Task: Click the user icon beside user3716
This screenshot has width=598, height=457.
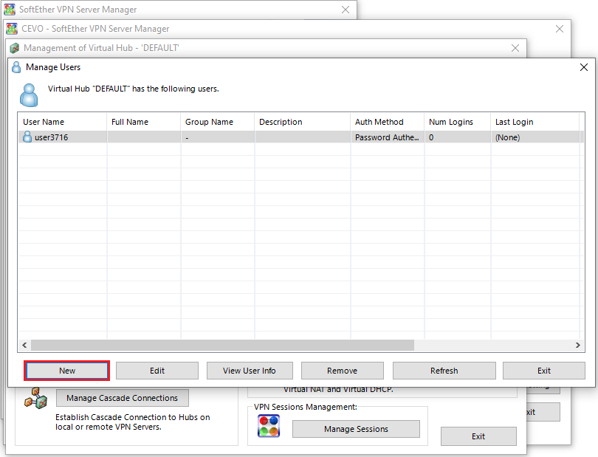Action: click(x=27, y=137)
